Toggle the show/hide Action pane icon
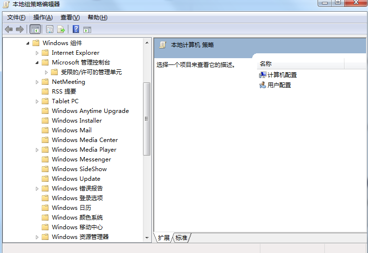The width and height of the screenshot is (368, 253). (87, 30)
